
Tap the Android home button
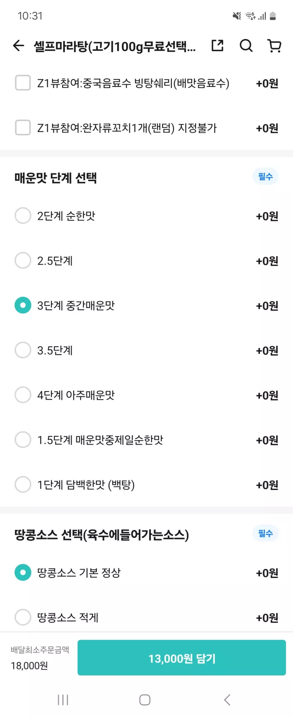point(145,700)
